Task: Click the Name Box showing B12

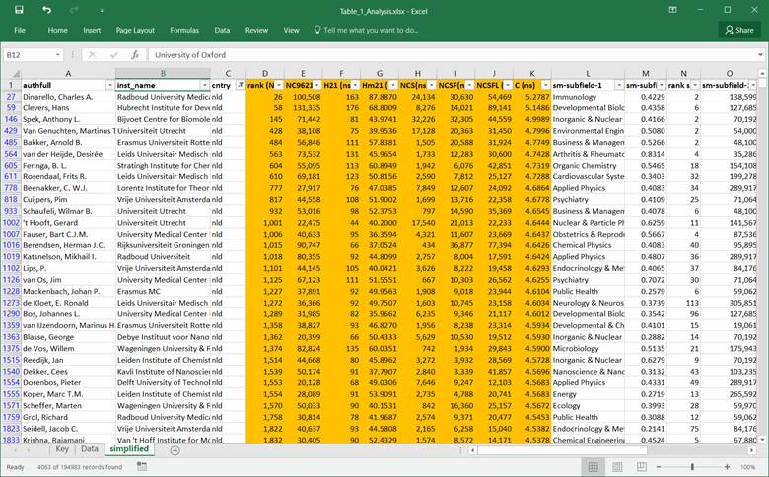Action: pos(29,55)
